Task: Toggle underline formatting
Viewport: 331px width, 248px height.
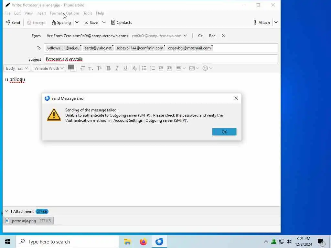Action: 125,68
